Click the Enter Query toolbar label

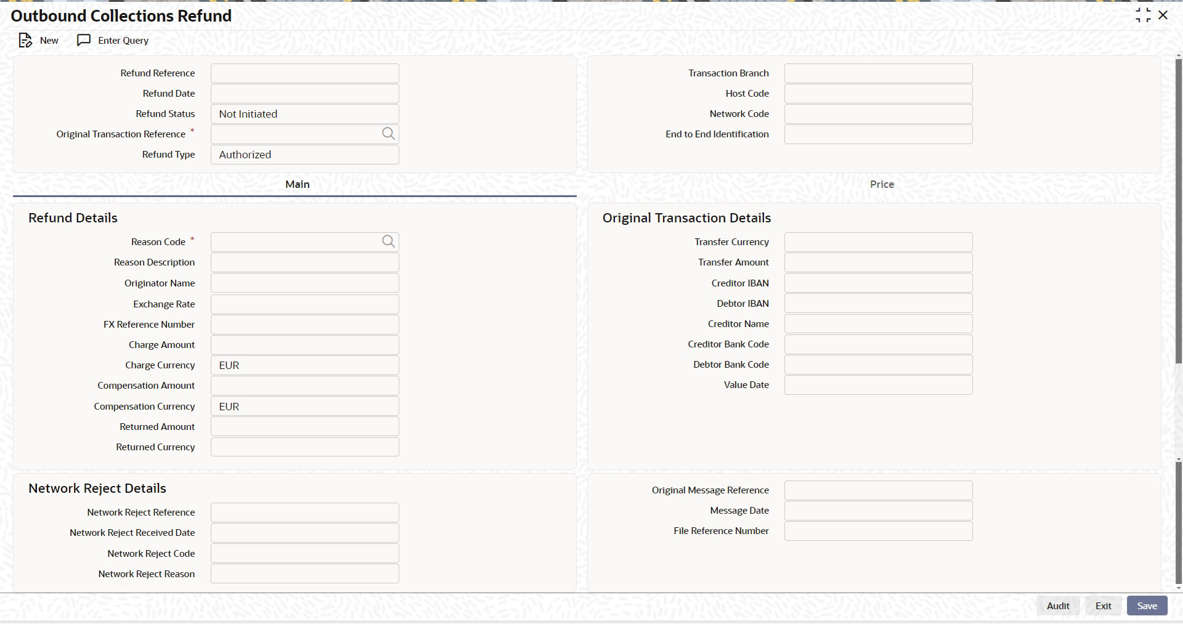click(x=123, y=41)
